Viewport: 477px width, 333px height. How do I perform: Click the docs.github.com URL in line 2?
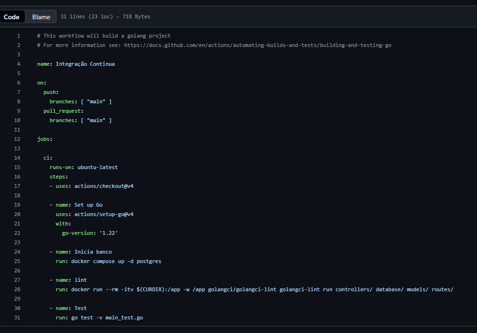(x=258, y=45)
